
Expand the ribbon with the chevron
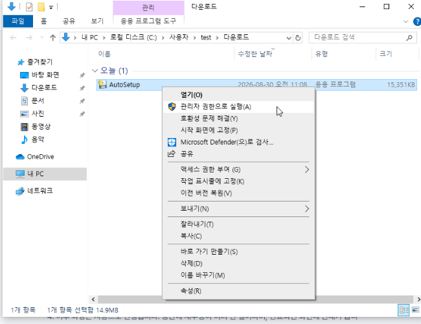405,21
